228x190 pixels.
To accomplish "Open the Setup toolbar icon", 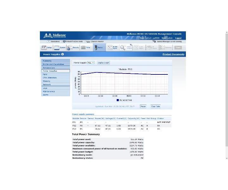I will [47, 47].
